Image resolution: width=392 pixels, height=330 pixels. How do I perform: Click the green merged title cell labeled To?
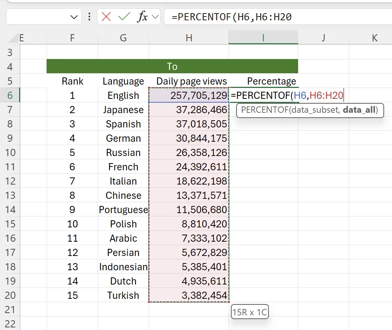tap(172, 66)
